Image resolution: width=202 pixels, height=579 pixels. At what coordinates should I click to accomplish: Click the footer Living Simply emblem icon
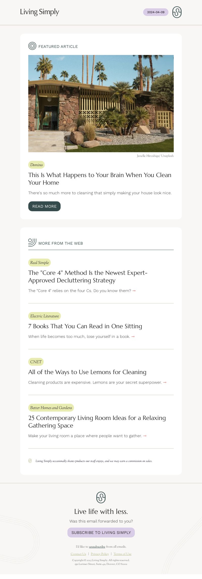[101, 497]
